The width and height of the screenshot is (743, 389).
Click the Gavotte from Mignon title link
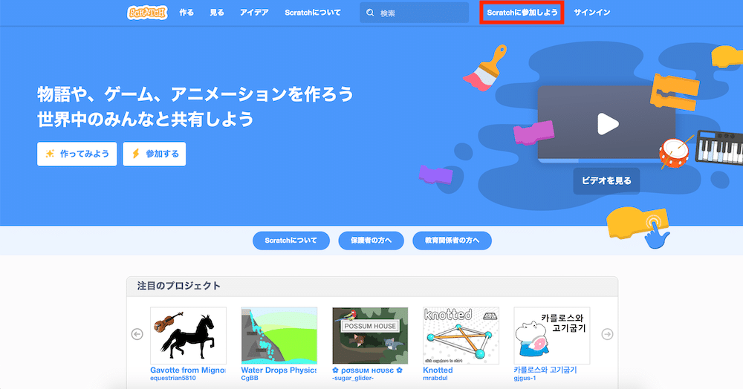(188, 370)
